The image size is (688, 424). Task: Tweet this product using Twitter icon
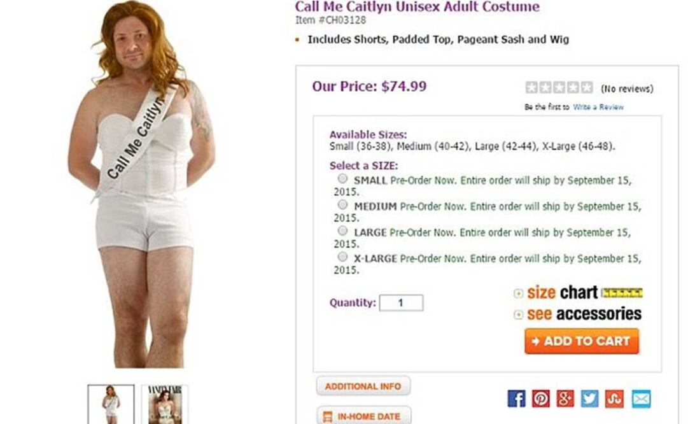click(590, 399)
